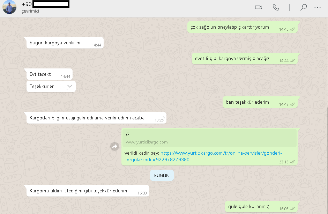This screenshot has width=328, height=214.
Task: Select the 'Bugün kargoya verilir mi' message
Action: 65,43
